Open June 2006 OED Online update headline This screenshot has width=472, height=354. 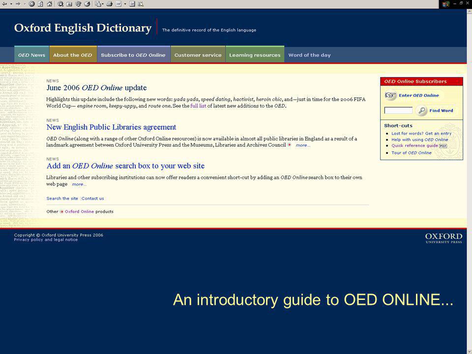pos(96,88)
